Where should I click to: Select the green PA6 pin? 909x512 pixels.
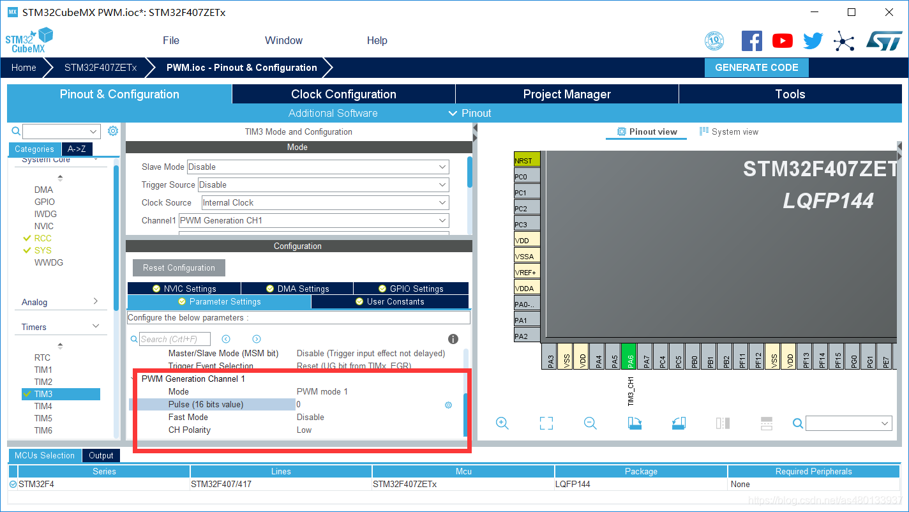click(x=629, y=357)
